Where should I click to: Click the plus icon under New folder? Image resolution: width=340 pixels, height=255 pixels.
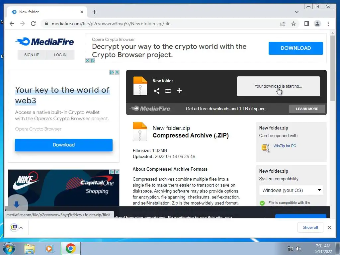click(179, 91)
